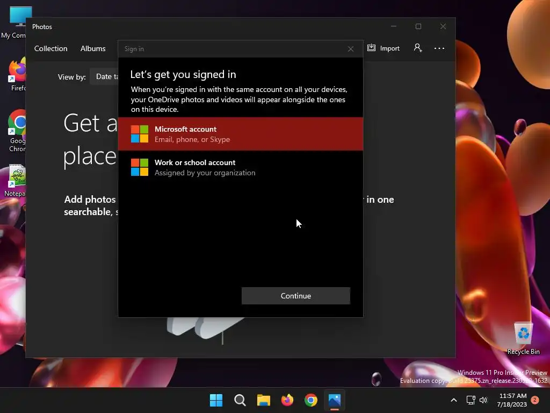Click the logo beside Work or school account
This screenshot has height=413, width=550.
tap(140, 167)
